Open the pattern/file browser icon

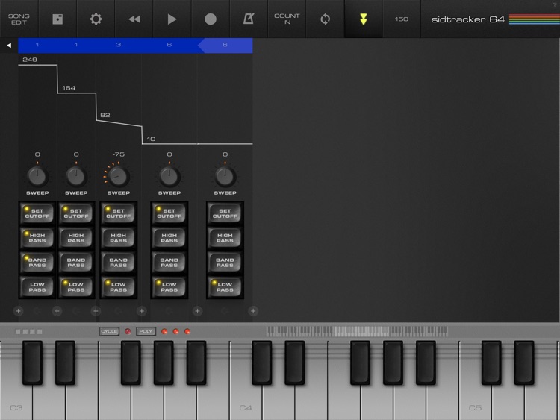[57, 19]
